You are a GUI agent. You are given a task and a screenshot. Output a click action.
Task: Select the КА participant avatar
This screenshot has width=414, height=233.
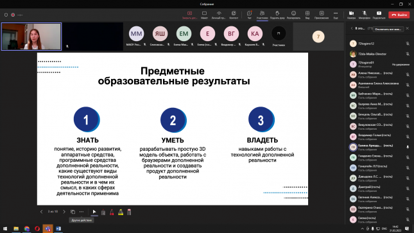(x=255, y=33)
